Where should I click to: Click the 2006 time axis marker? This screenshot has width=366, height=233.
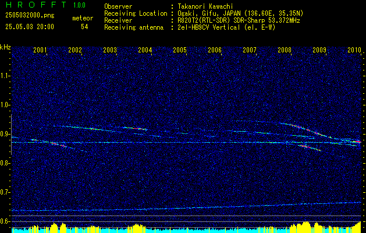[x=215, y=50]
